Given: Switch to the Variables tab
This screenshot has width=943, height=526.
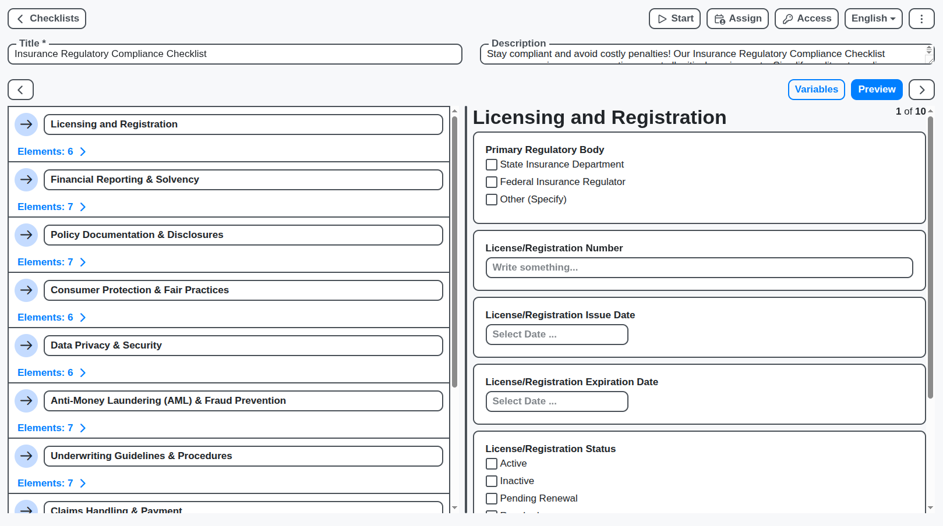Looking at the screenshot, I should pyautogui.click(x=816, y=89).
